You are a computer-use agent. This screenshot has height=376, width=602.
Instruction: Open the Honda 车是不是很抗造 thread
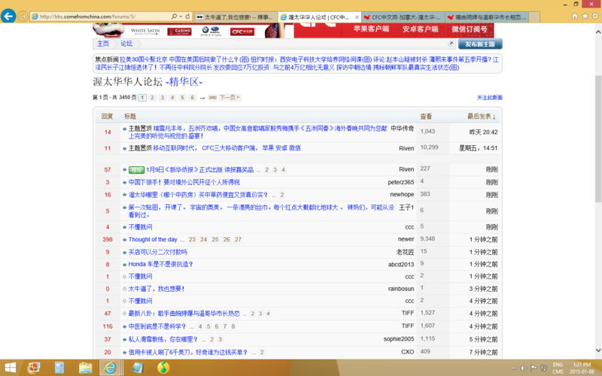[160, 264]
